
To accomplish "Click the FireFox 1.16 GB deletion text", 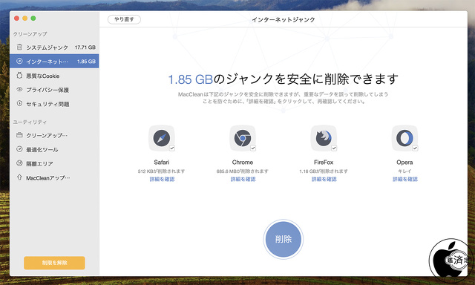I will pos(324,171).
